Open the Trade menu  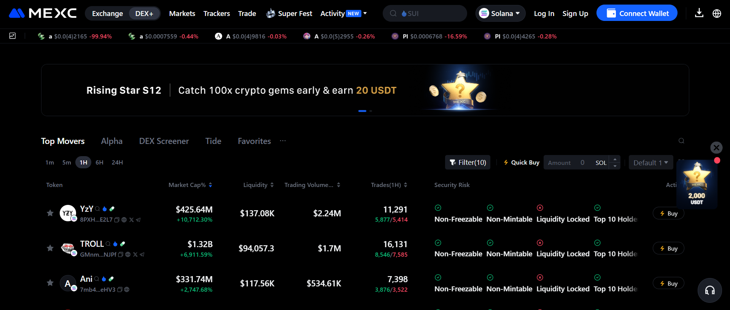(247, 13)
